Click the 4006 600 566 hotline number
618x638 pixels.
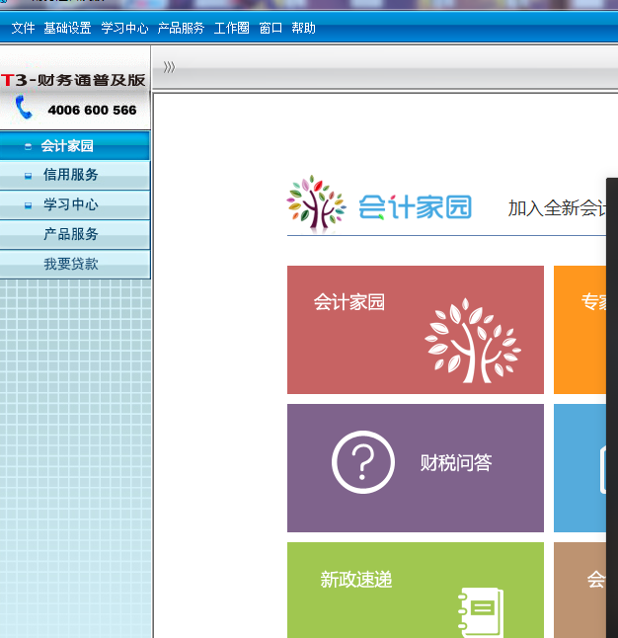pos(93,110)
